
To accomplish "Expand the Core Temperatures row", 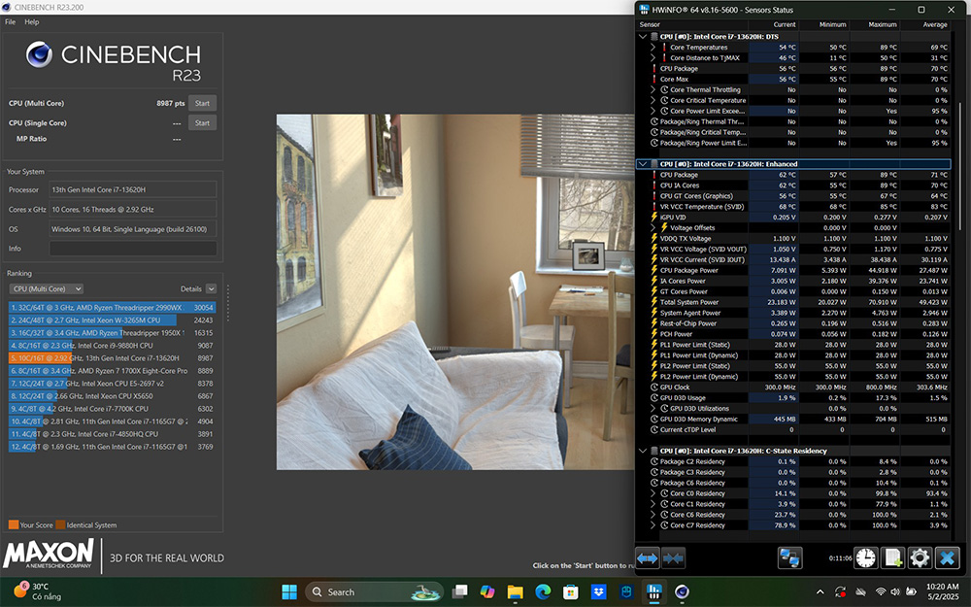I will coord(653,47).
